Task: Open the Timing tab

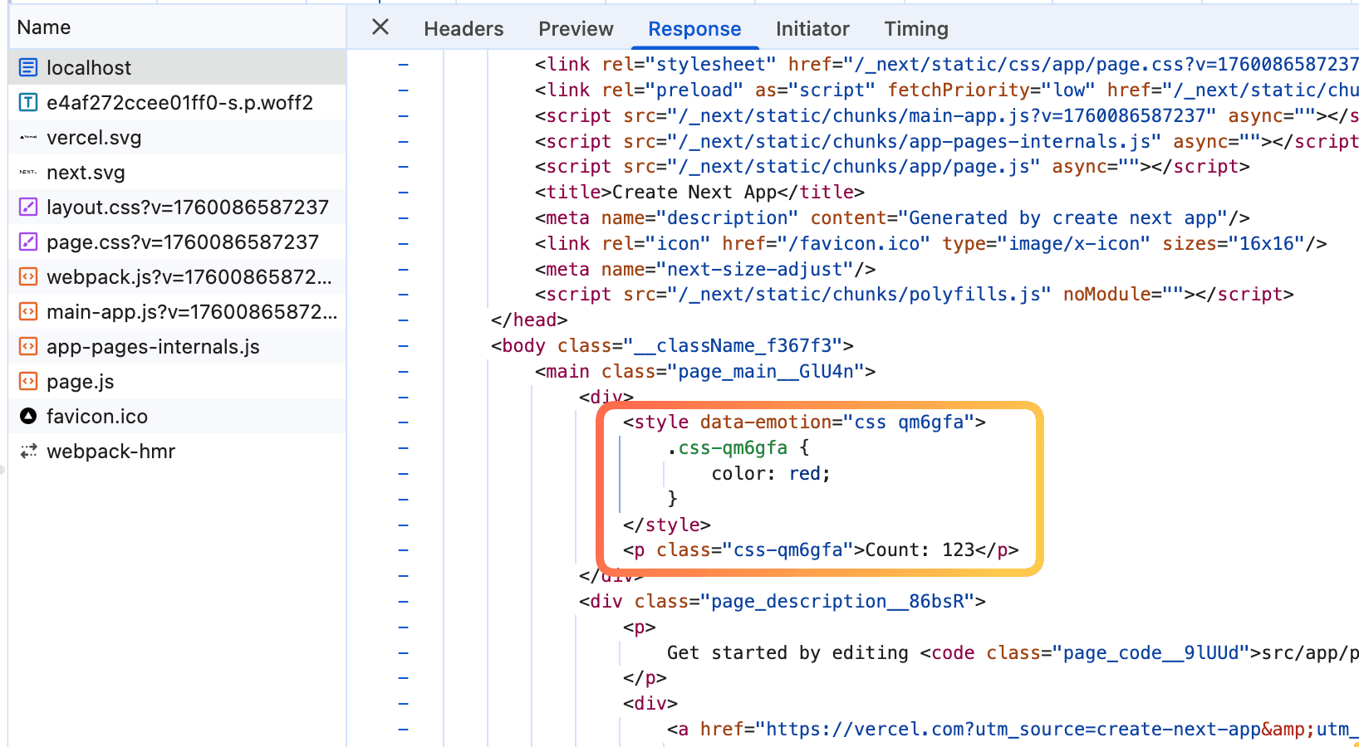Action: pyautogui.click(x=915, y=29)
